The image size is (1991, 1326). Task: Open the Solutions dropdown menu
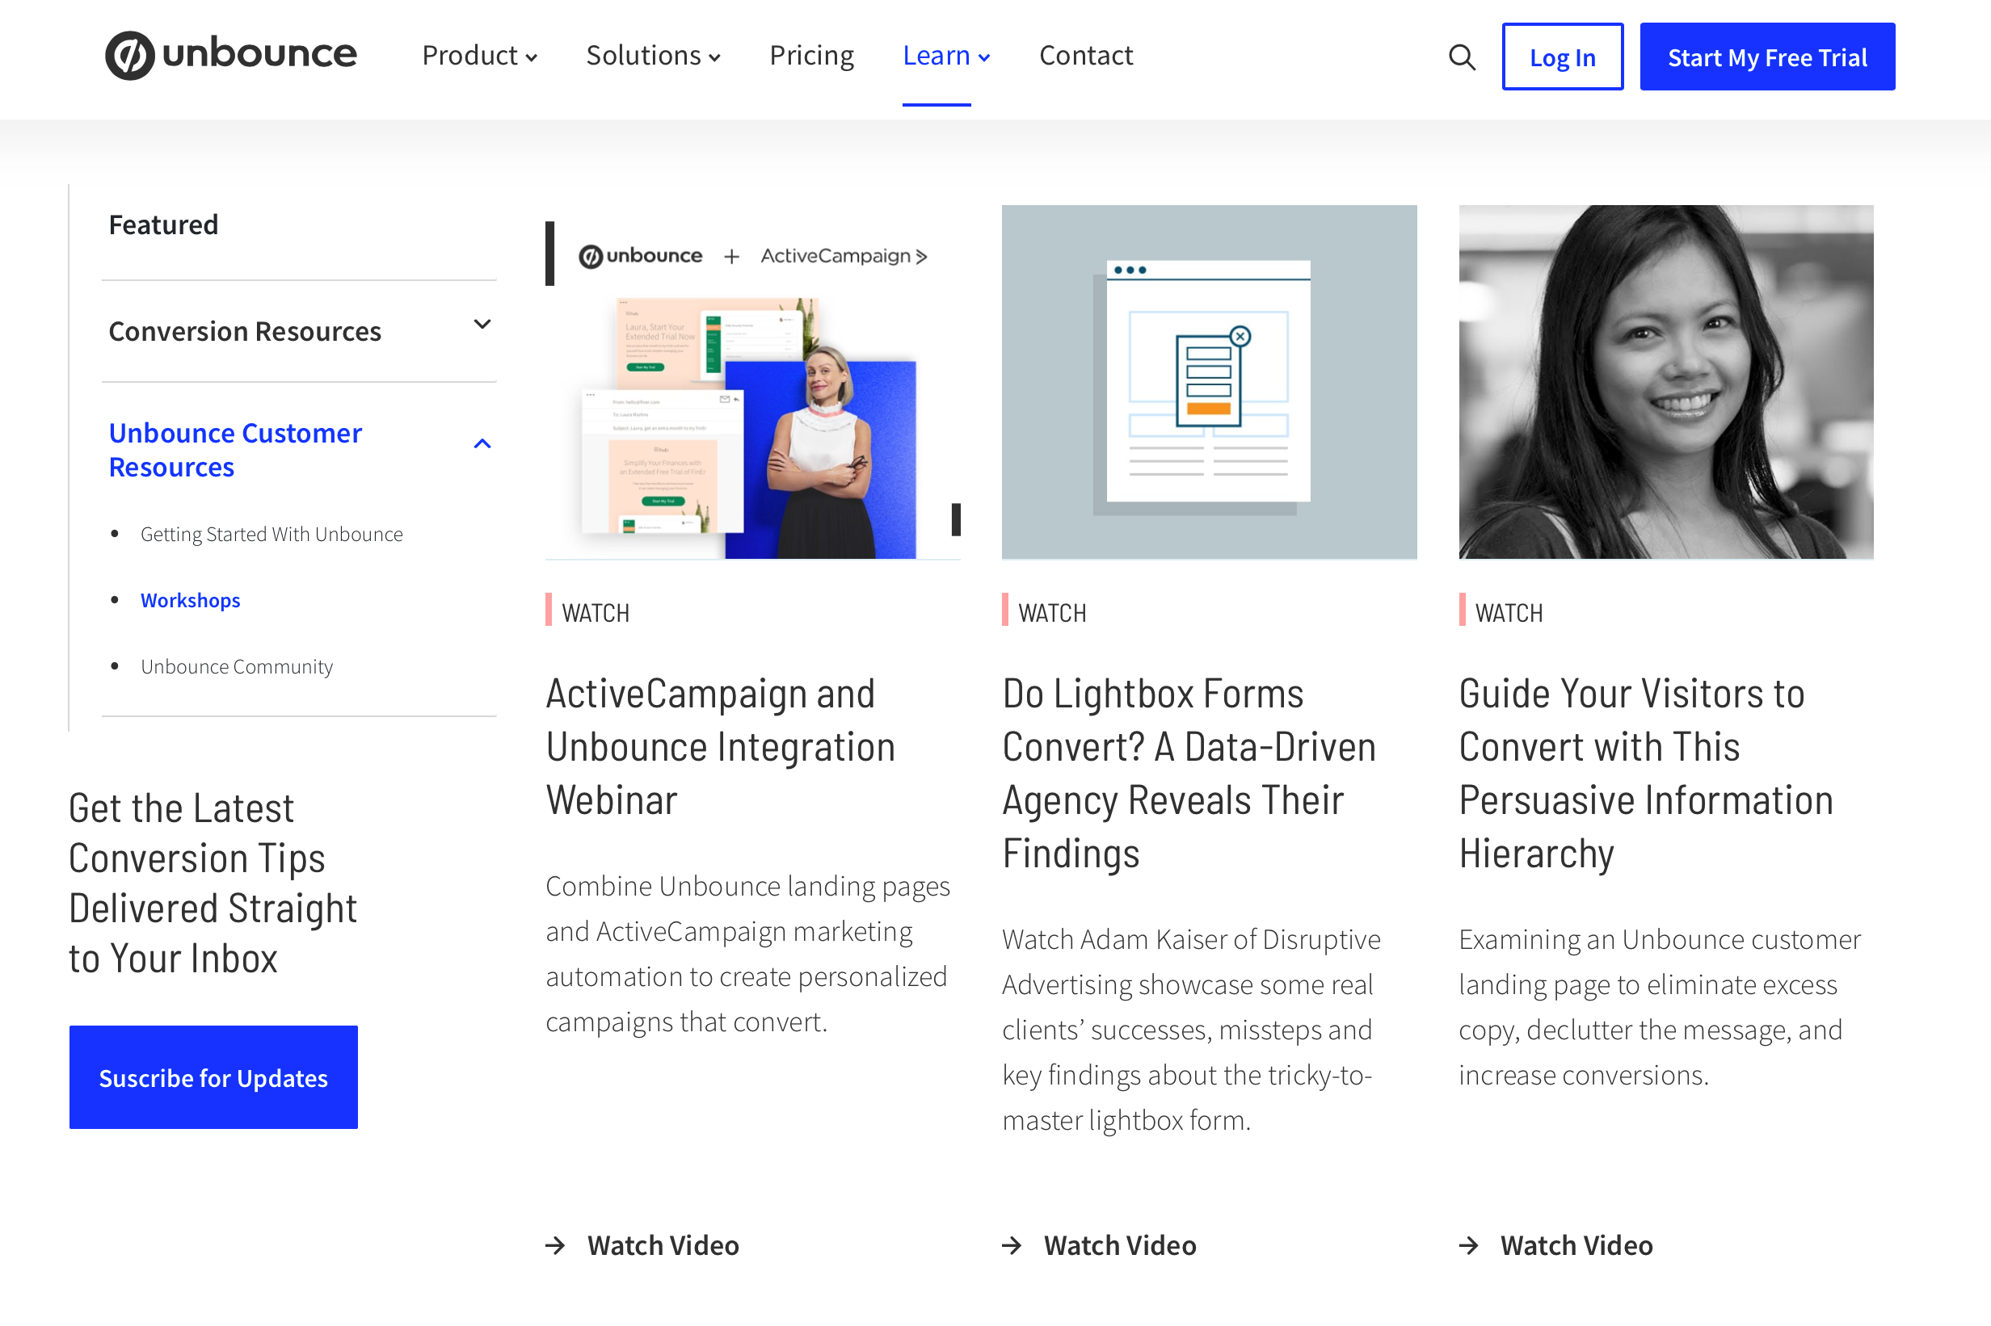click(653, 56)
